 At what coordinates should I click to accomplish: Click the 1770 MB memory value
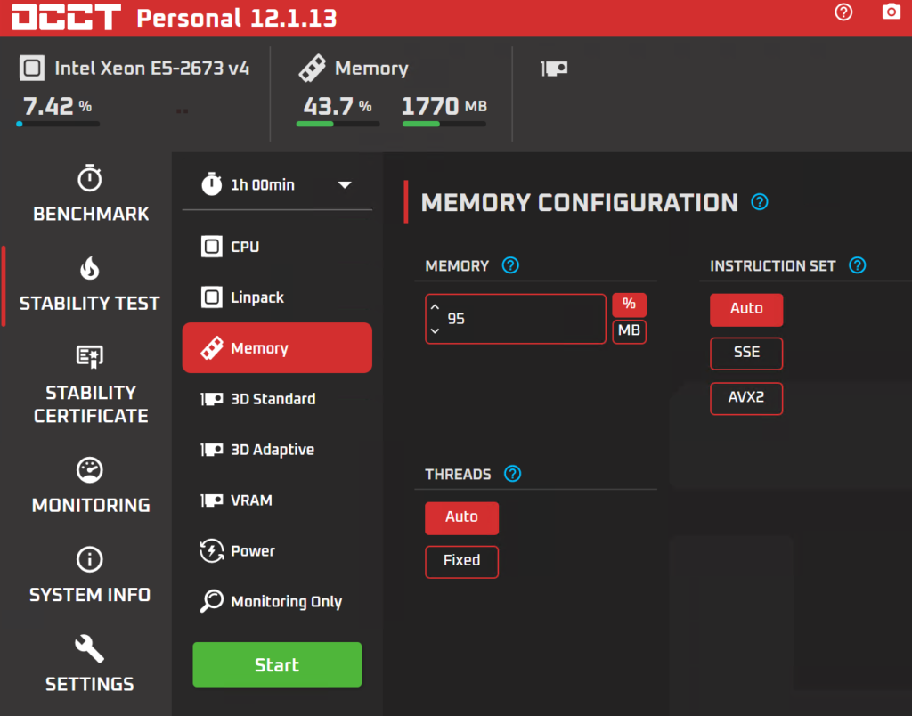pos(444,106)
